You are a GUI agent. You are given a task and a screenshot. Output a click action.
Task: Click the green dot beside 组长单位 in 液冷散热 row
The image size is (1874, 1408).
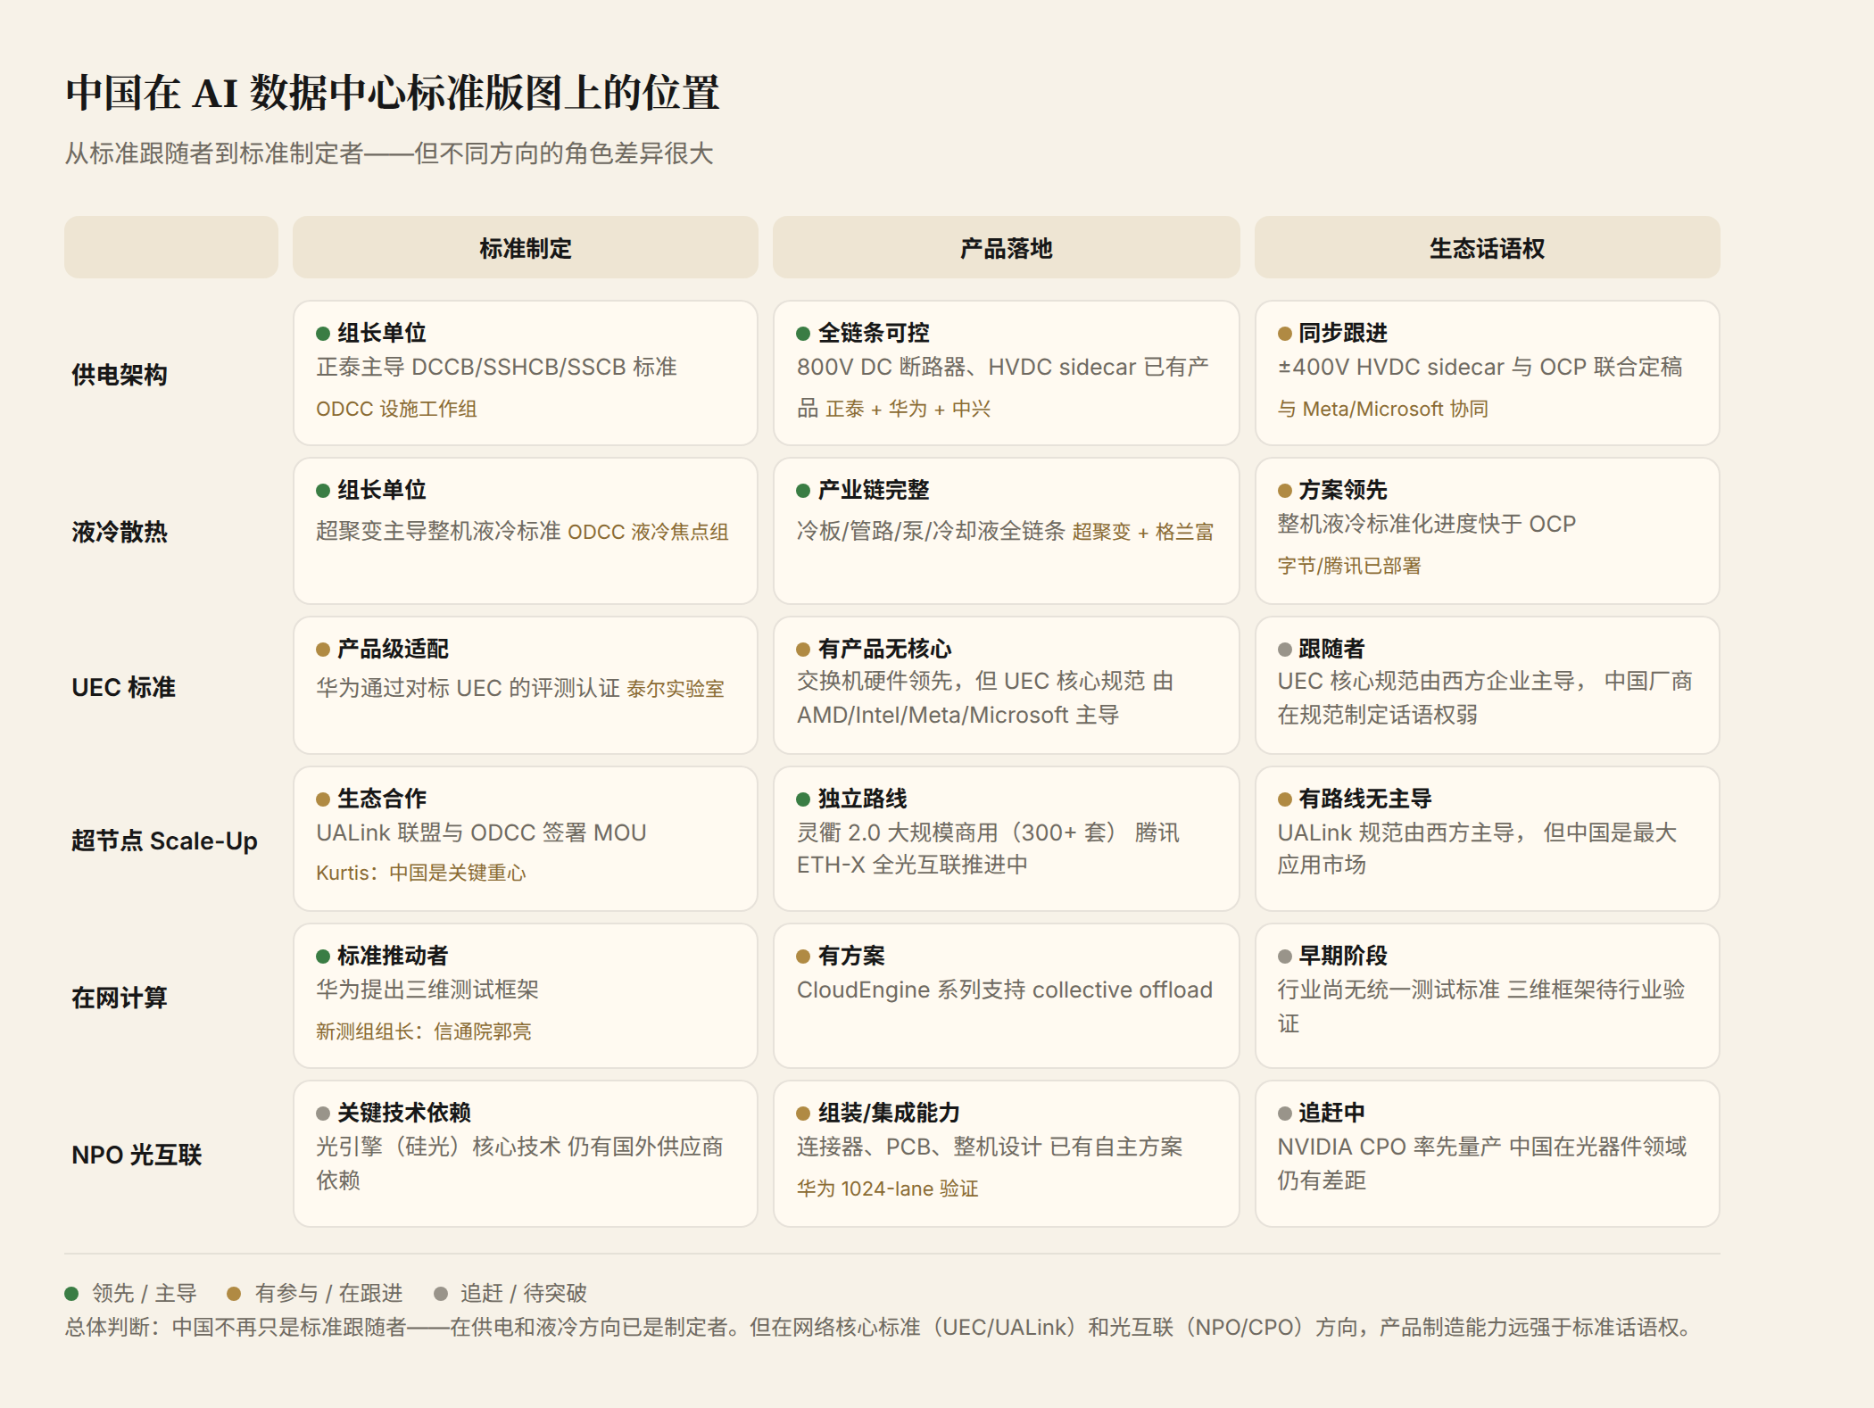point(323,491)
